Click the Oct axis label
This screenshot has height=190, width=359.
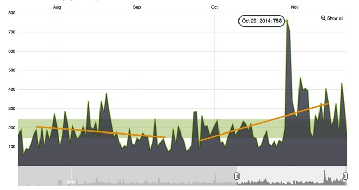coord(214,7)
